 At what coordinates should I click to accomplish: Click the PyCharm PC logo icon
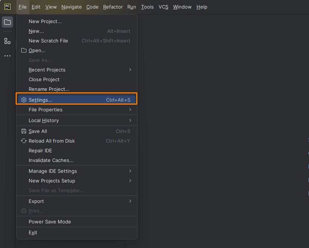pos(7,7)
